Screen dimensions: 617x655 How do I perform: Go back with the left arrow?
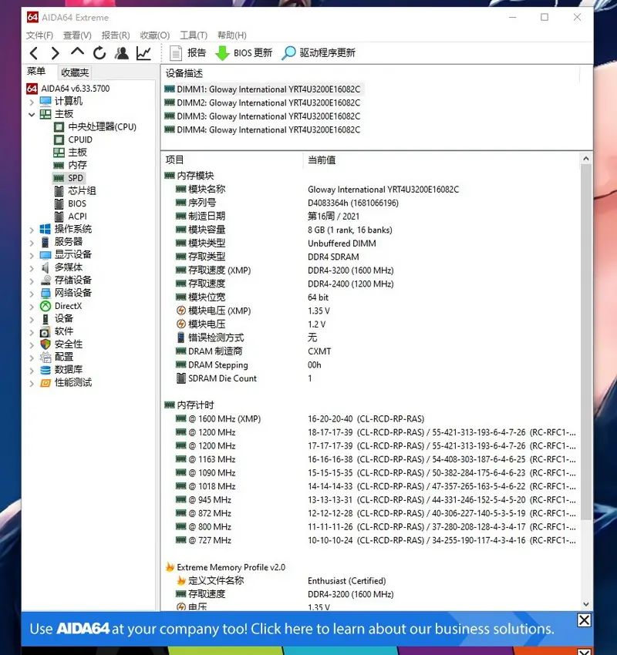pos(34,53)
